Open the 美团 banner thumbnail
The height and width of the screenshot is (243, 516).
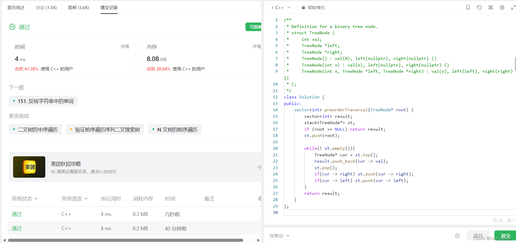tap(29, 167)
